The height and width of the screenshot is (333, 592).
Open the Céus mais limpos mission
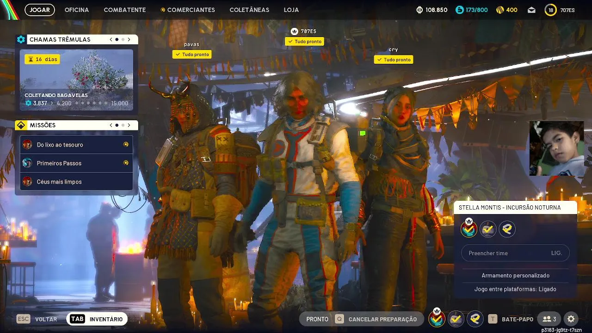point(76,181)
